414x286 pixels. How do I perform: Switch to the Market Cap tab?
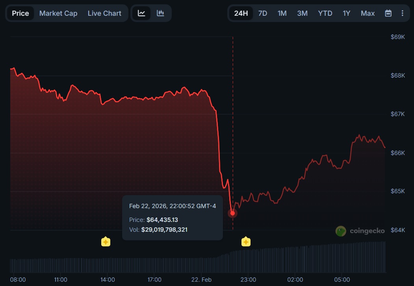58,13
